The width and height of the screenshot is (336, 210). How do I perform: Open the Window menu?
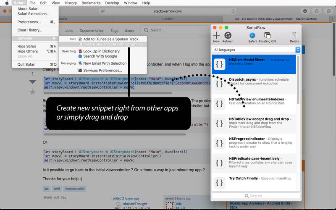click(131, 3)
